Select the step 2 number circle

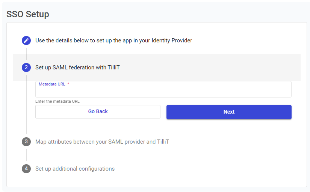pyautogui.click(x=26, y=67)
